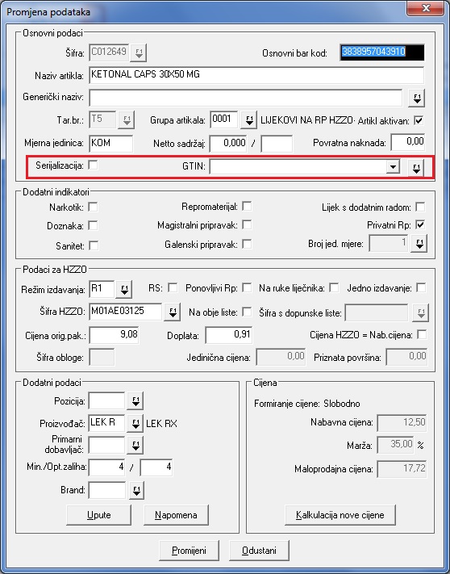
Task: Click the Cijena orig.pak. field
Action: (114, 335)
